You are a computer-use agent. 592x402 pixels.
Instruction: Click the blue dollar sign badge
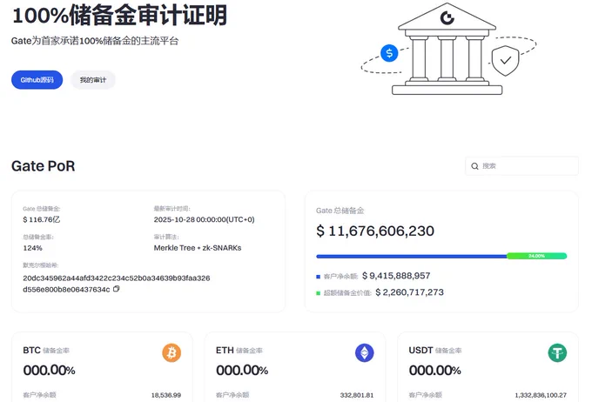coord(389,53)
